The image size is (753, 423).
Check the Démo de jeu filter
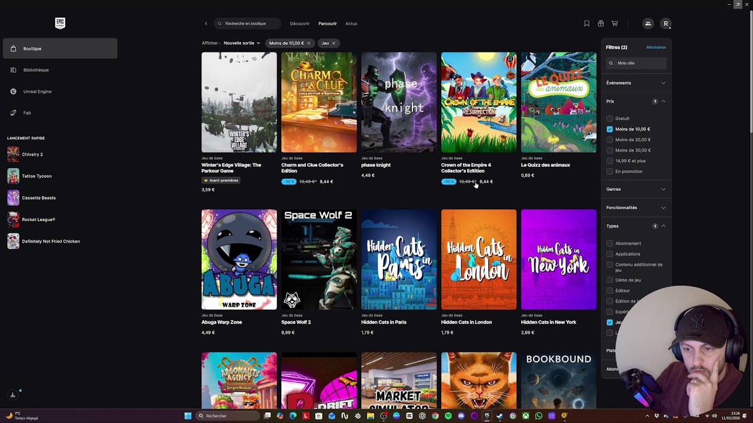(609, 280)
